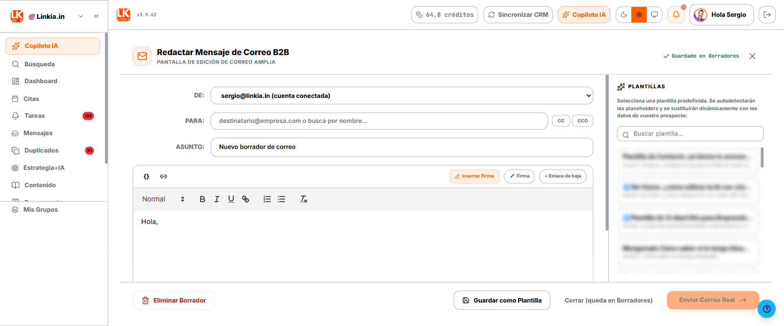Click the 91 badge on Duplicados

(89, 151)
